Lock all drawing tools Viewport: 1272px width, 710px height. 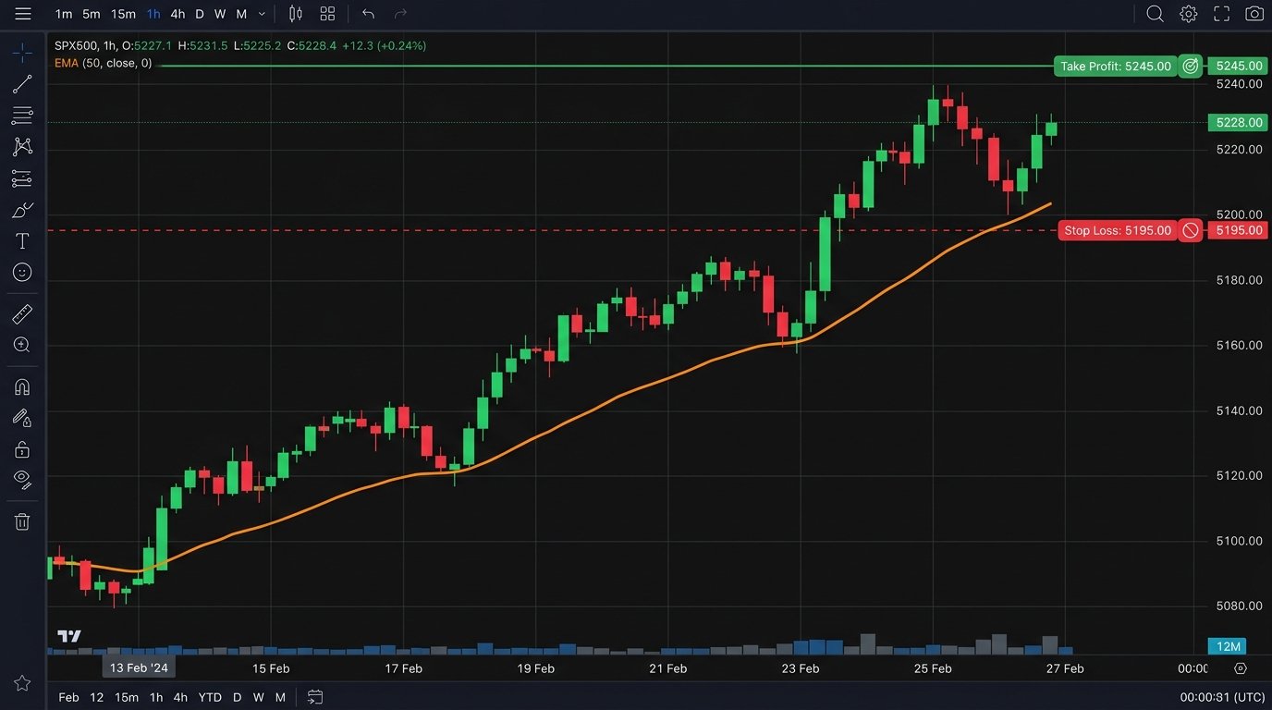tap(22, 449)
